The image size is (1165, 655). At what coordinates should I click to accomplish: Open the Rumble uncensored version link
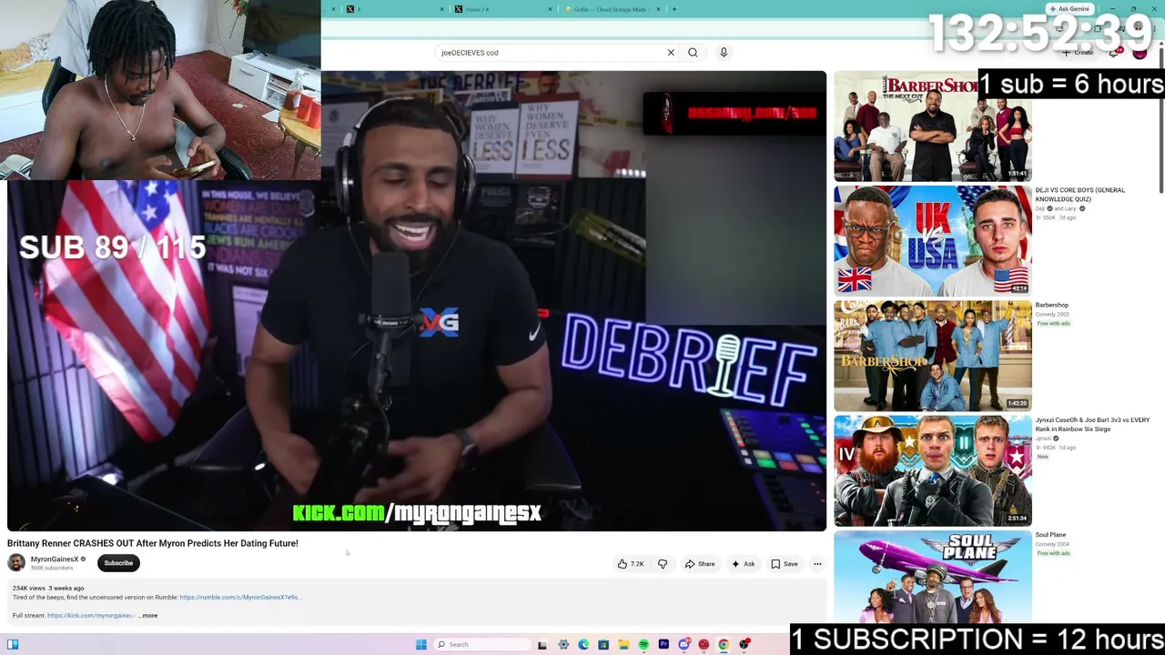[239, 598]
